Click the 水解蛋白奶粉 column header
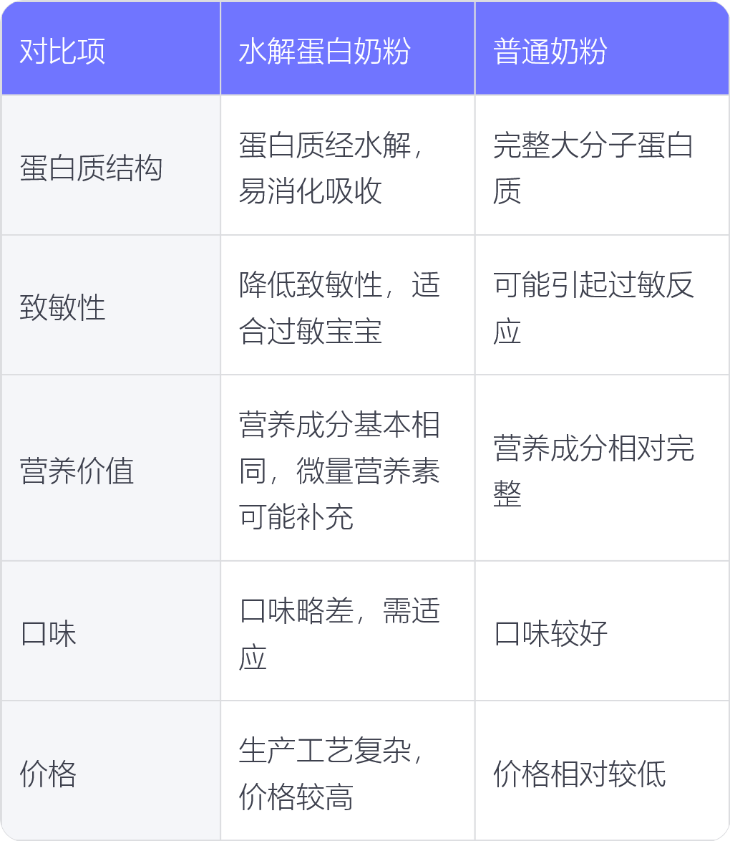The image size is (730, 841). 324,52
